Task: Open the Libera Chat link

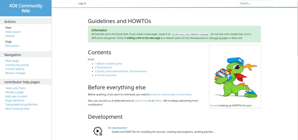Action: [x=141, y=101]
